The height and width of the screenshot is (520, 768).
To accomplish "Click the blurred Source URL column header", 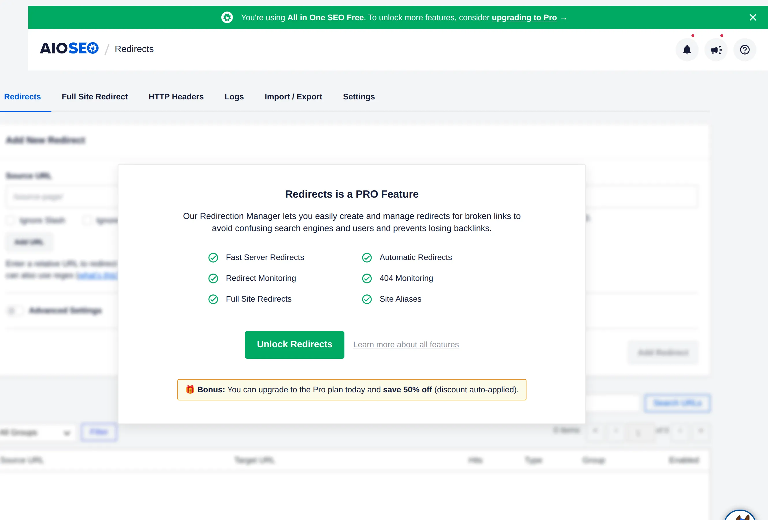I will (x=22, y=460).
